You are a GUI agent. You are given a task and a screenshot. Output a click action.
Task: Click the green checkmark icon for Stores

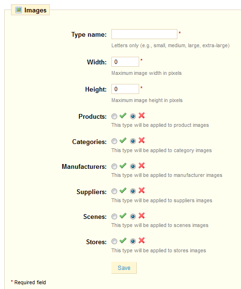point(123,241)
